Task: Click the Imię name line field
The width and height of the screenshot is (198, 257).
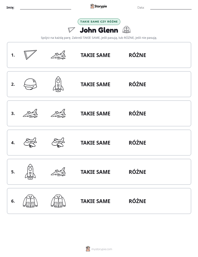Action: coord(45,8)
